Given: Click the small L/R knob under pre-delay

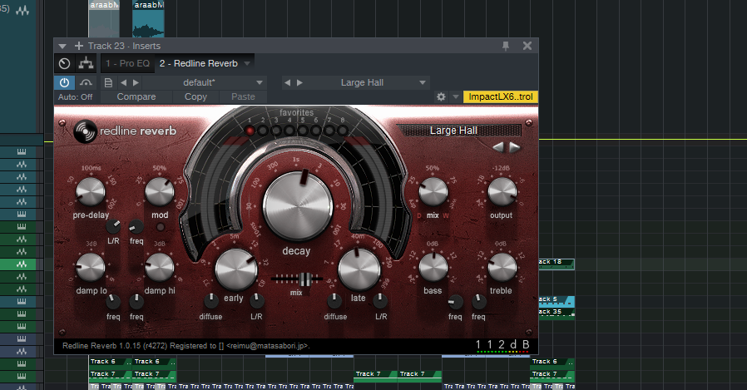Looking at the screenshot, I should pyautogui.click(x=113, y=226).
